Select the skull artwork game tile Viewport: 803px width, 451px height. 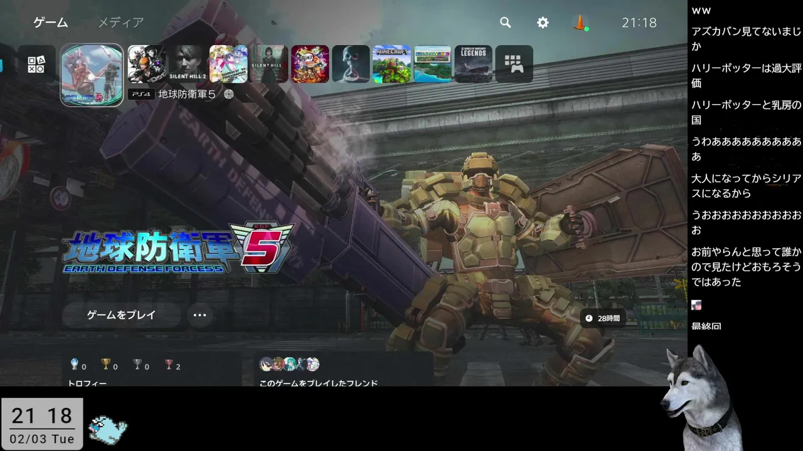point(351,64)
